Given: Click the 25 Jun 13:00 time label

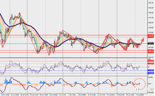Looking at the screenshot, I should (x=44, y=95).
